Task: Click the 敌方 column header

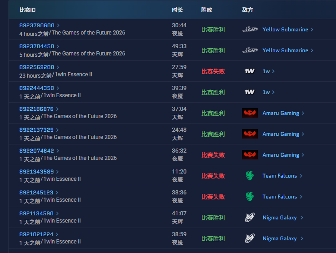Action: tap(247, 10)
